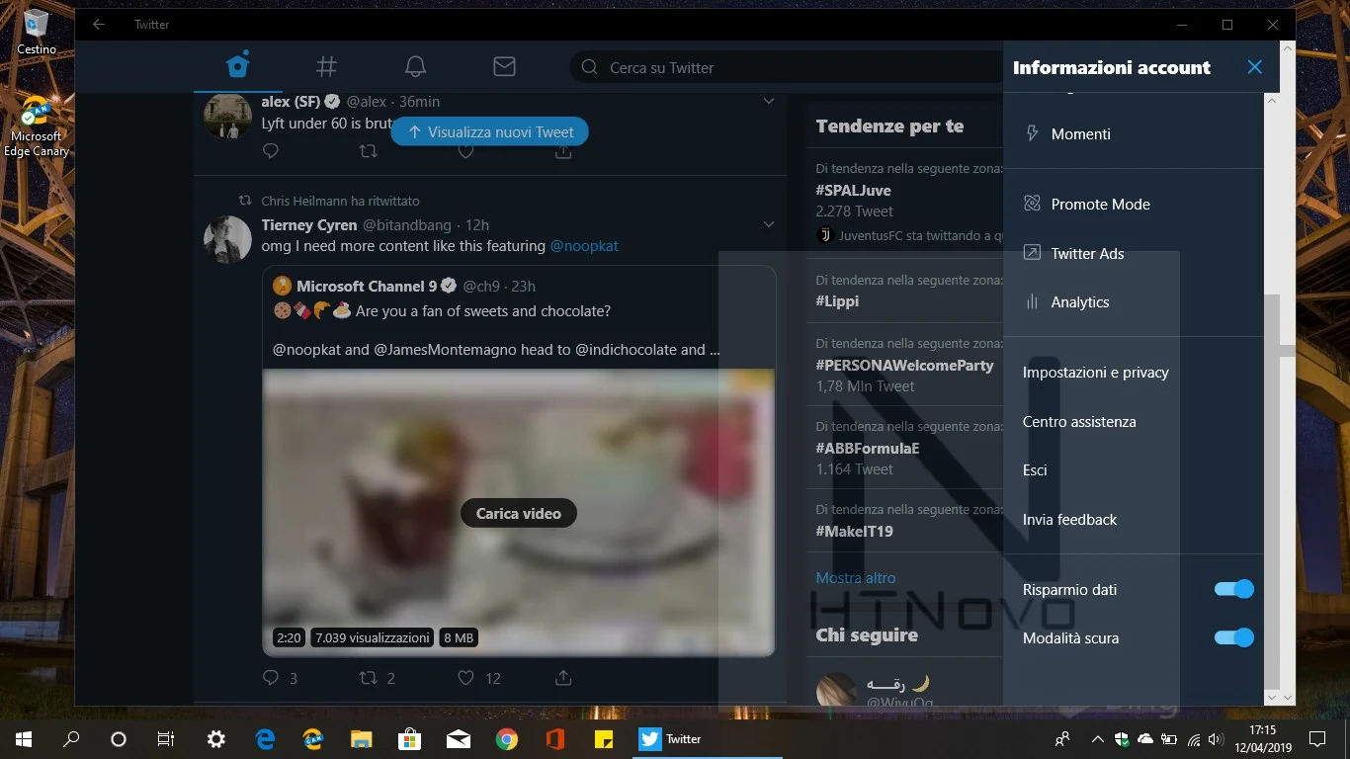Toggle the Risparmio dati switch
Image resolution: width=1350 pixels, height=759 pixels.
pos(1233,589)
